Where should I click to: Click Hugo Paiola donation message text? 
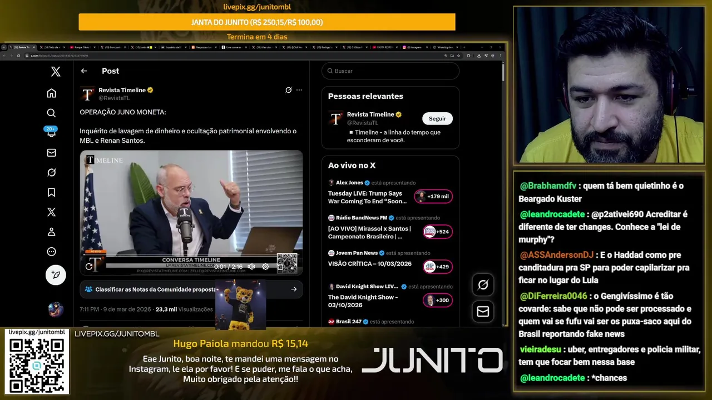point(240,369)
